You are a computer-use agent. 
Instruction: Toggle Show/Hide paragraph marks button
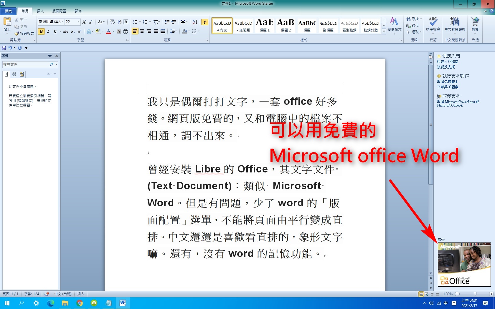click(x=204, y=22)
